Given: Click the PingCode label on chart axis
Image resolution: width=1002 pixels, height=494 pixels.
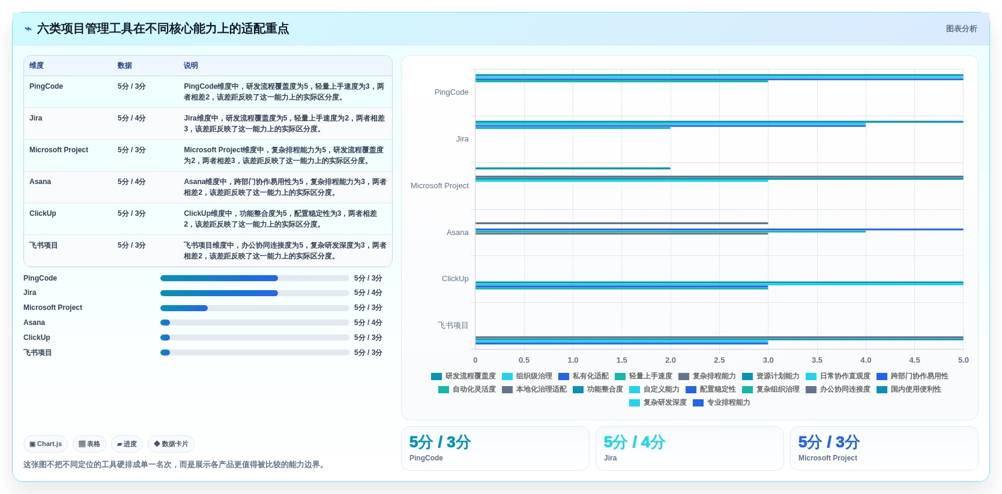Looking at the screenshot, I should pos(451,92).
